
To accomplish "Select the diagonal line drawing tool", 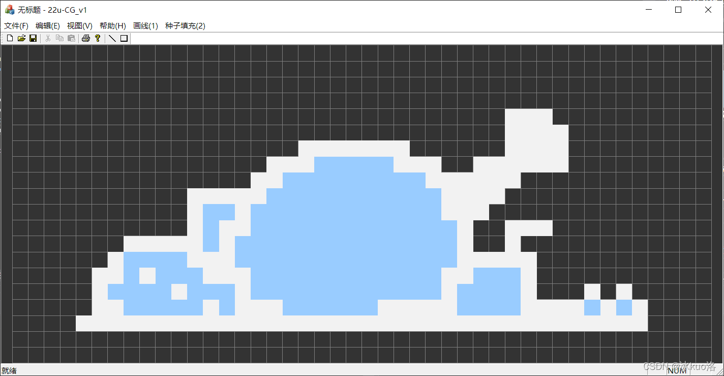I will pos(112,38).
